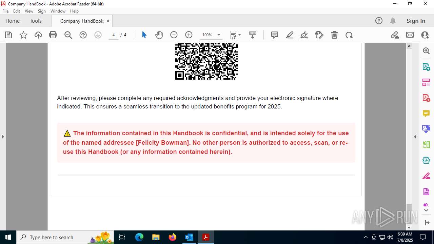Open File Explorer from taskbar

(156, 237)
